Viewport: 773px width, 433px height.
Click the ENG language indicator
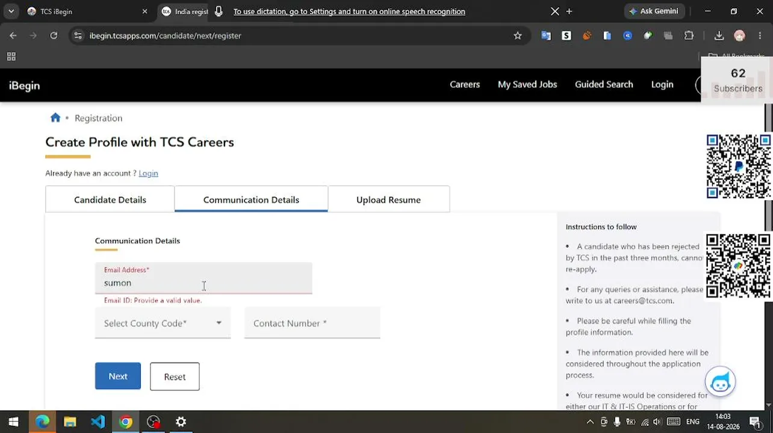693,422
